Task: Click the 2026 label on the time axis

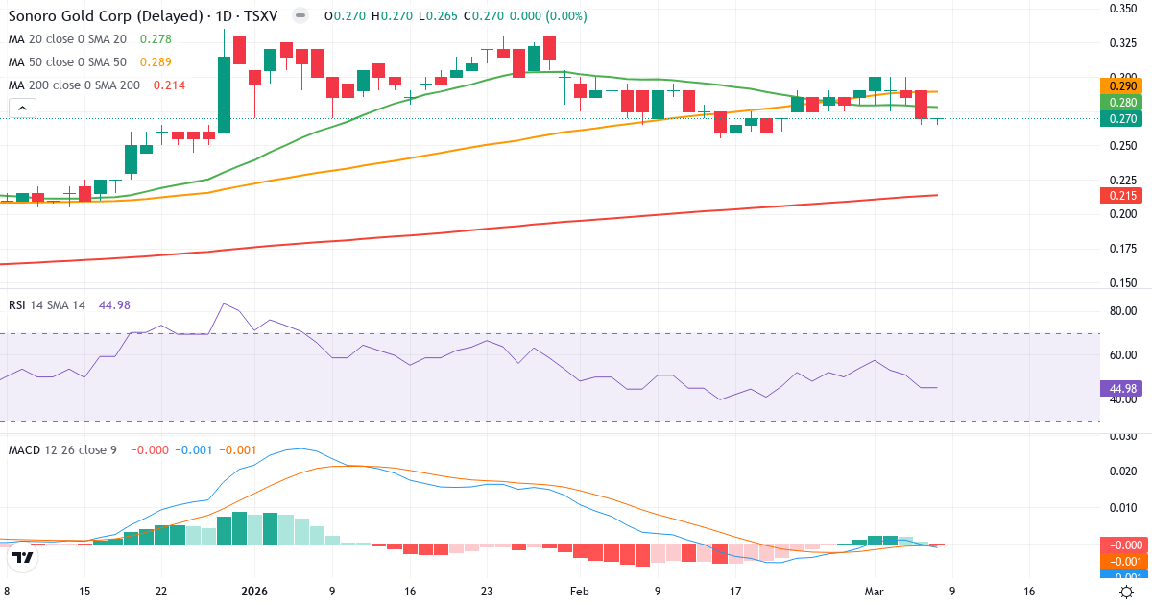Action: 253,592
